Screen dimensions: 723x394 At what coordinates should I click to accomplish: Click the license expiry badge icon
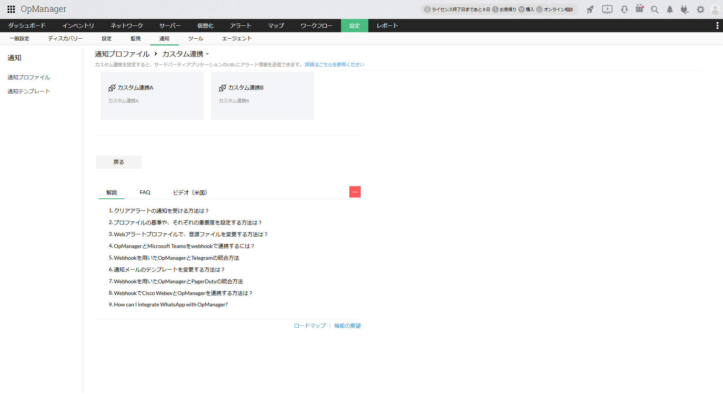(427, 9)
